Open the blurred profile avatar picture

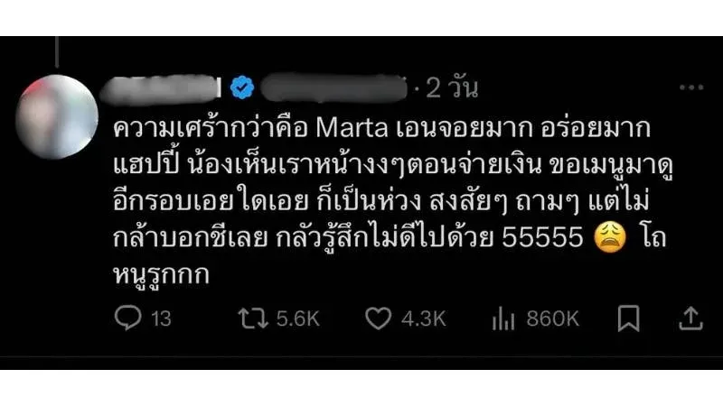[x=57, y=117]
